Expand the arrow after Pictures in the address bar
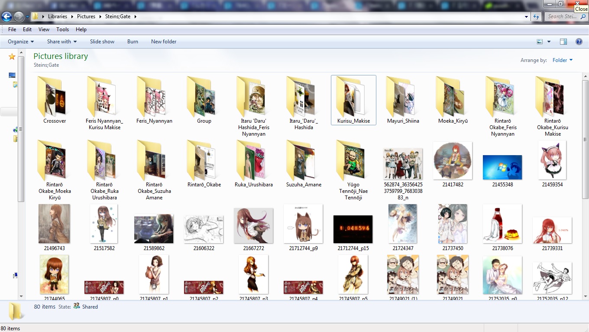The width and height of the screenshot is (589, 332). [100, 16]
